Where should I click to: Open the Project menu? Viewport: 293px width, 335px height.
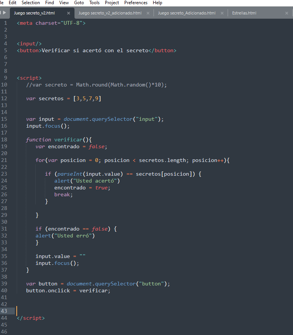pyautogui.click(x=112, y=3)
